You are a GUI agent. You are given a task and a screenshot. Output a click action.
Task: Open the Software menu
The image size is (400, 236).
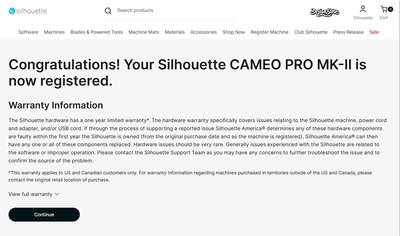click(28, 32)
